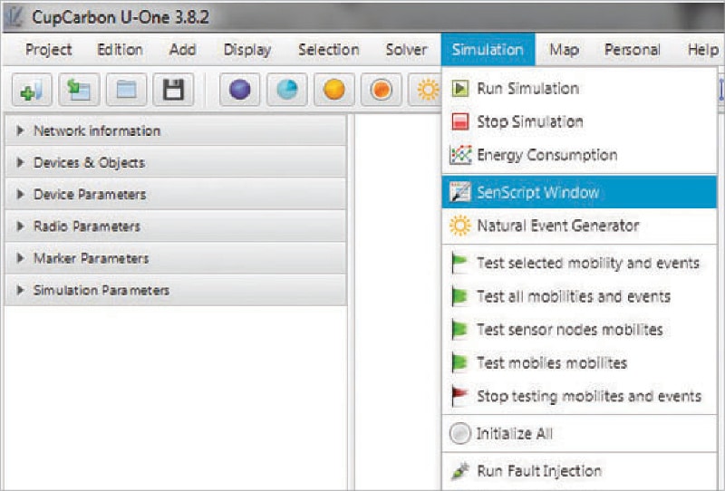Launch Natural Event Generator from the menu
Image resolution: width=725 pixels, height=491 pixels.
pos(579,226)
